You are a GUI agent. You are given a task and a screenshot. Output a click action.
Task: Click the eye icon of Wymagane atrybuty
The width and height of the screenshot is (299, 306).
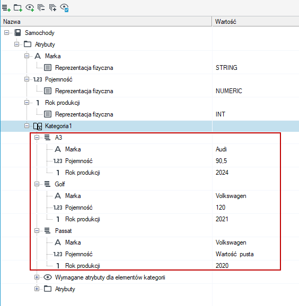[48, 277]
